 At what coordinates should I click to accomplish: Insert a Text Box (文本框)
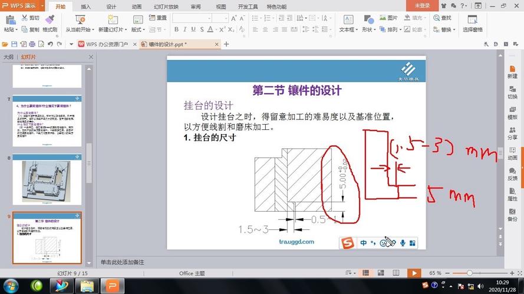point(348,24)
